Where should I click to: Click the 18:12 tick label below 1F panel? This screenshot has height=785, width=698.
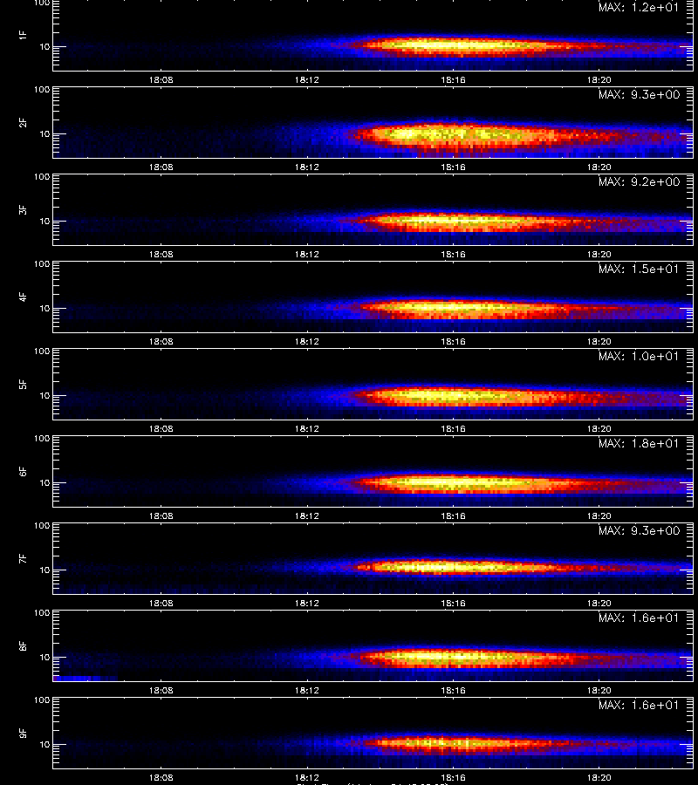tap(306, 79)
